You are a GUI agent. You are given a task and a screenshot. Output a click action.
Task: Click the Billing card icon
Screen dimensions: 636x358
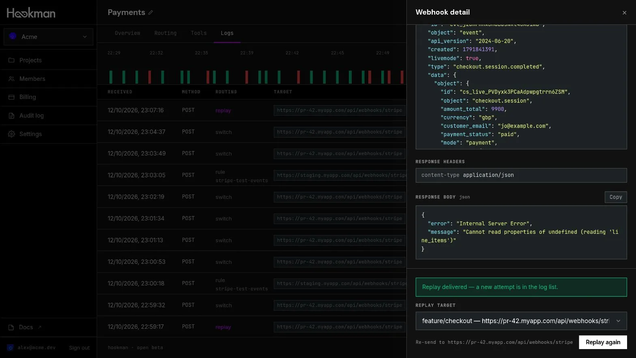11,97
